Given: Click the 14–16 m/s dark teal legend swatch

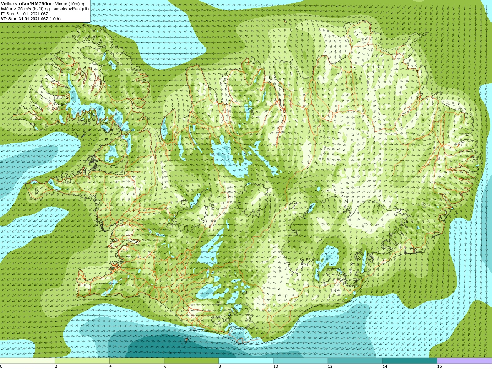Looking at the screenshot, I should tap(410, 361).
